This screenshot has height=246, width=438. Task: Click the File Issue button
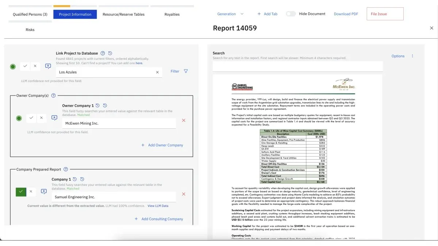click(x=385, y=14)
